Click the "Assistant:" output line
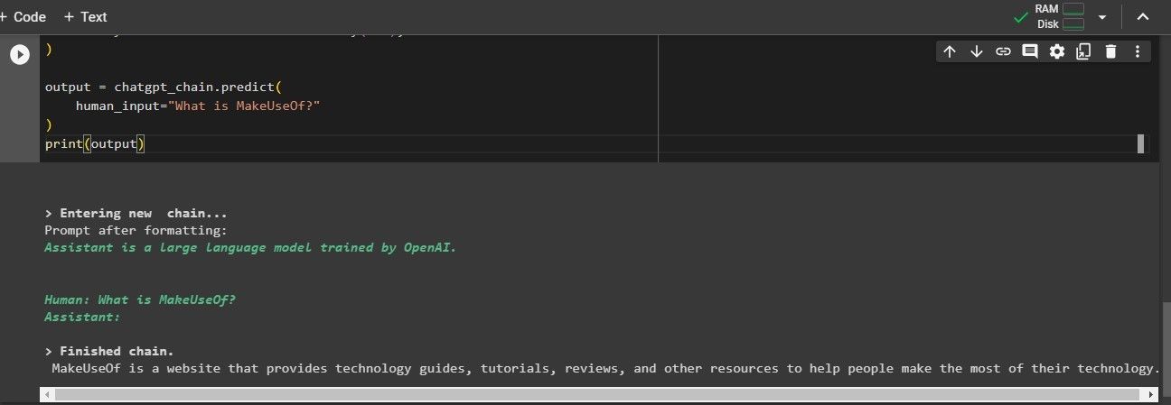This screenshot has width=1171, height=405. click(x=82, y=317)
